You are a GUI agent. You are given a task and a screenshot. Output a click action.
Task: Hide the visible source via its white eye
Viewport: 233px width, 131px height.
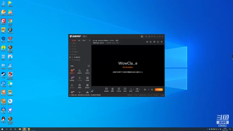70,57
